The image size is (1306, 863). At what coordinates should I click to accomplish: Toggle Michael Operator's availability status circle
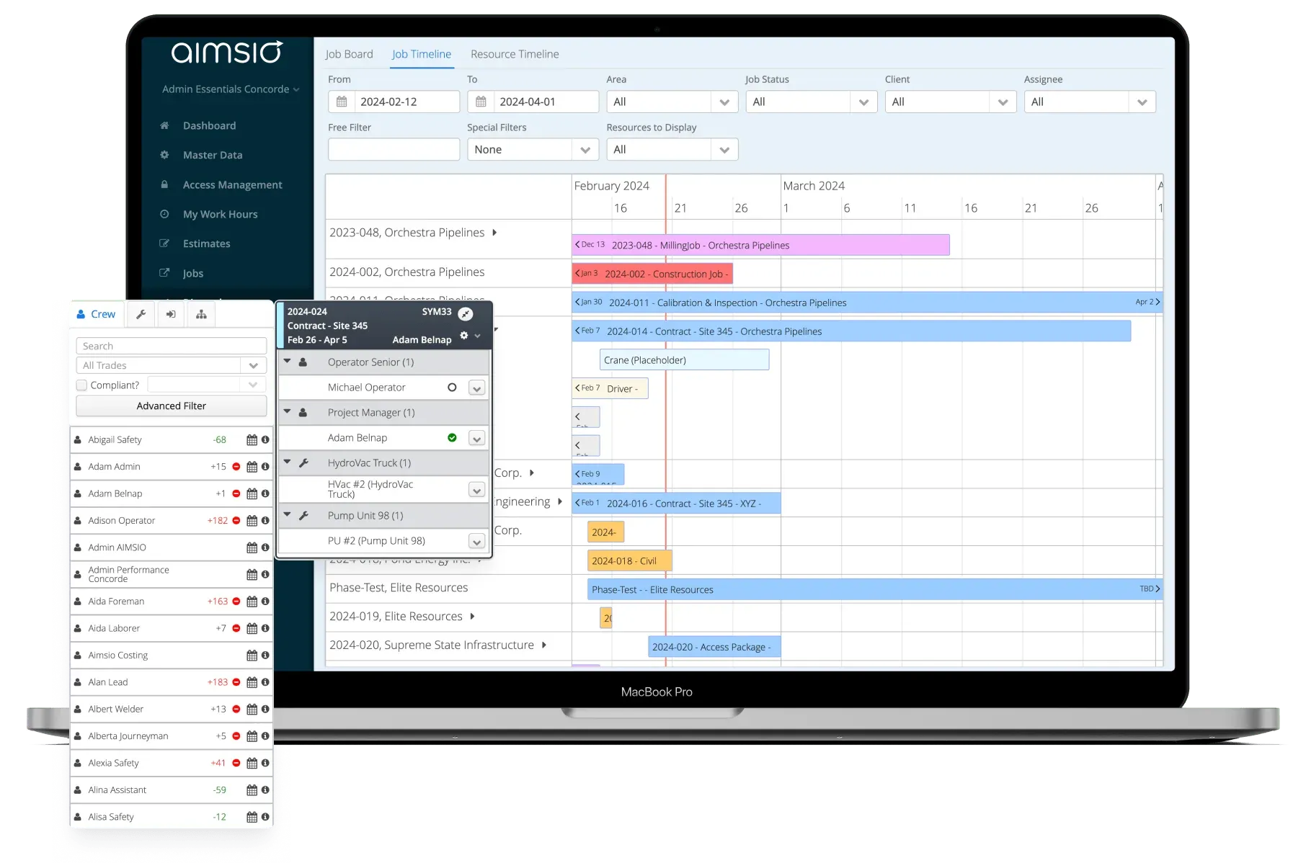tap(452, 388)
